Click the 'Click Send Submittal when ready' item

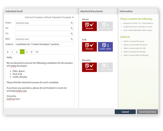tap(138, 30)
